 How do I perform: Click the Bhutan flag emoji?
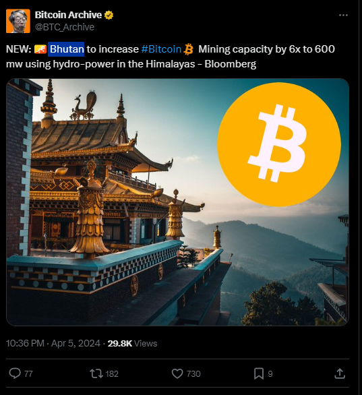coord(40,49)
